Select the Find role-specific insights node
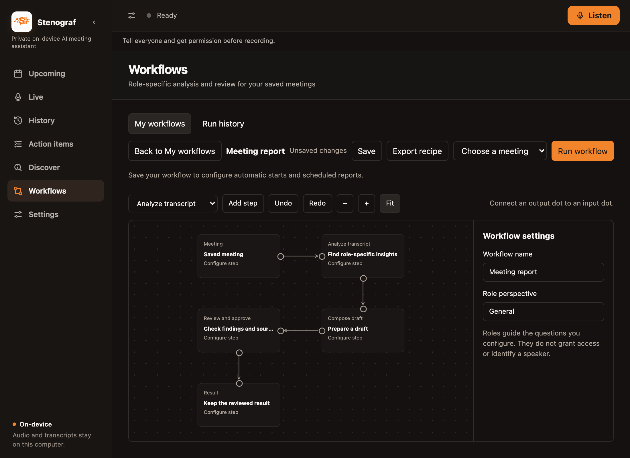This screenshot has height=458, width=630. coord(363,256)
